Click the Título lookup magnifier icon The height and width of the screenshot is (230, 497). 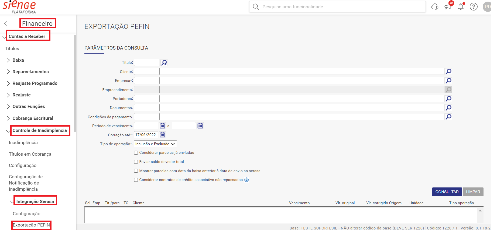[164, 62]
